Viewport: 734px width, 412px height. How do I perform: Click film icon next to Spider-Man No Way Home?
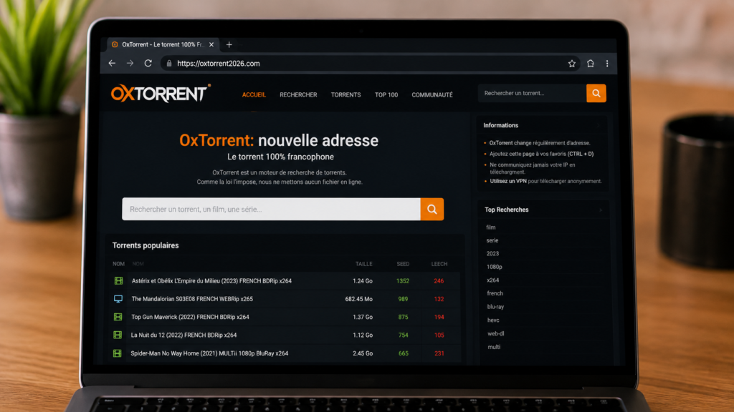[117, 353]
